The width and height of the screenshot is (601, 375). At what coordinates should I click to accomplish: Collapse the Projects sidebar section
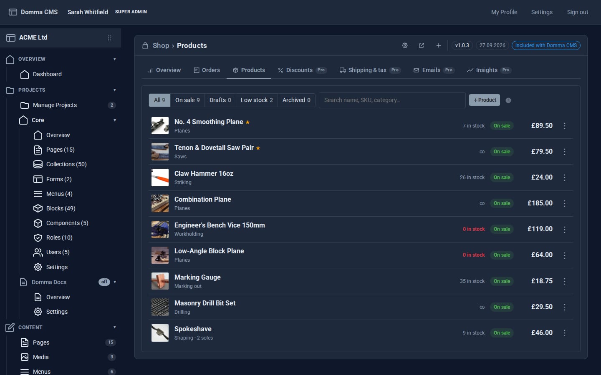(115, 90)
